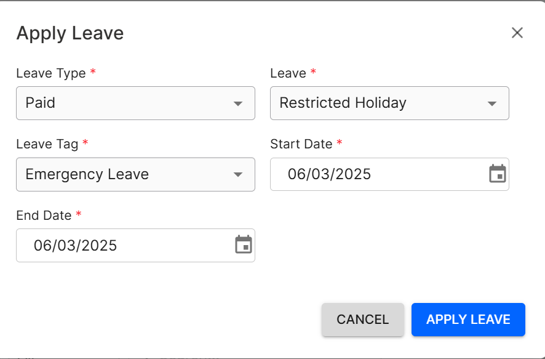Open the Leave Type dropdown showing Paid
Image resolution: width=545 pixels, height=359 pixels.
(x=135, y=103)
